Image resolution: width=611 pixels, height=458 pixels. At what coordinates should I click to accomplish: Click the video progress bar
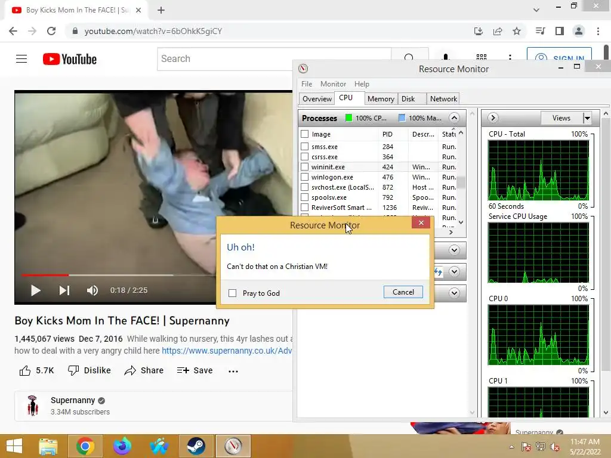click(x=119, y=275)
